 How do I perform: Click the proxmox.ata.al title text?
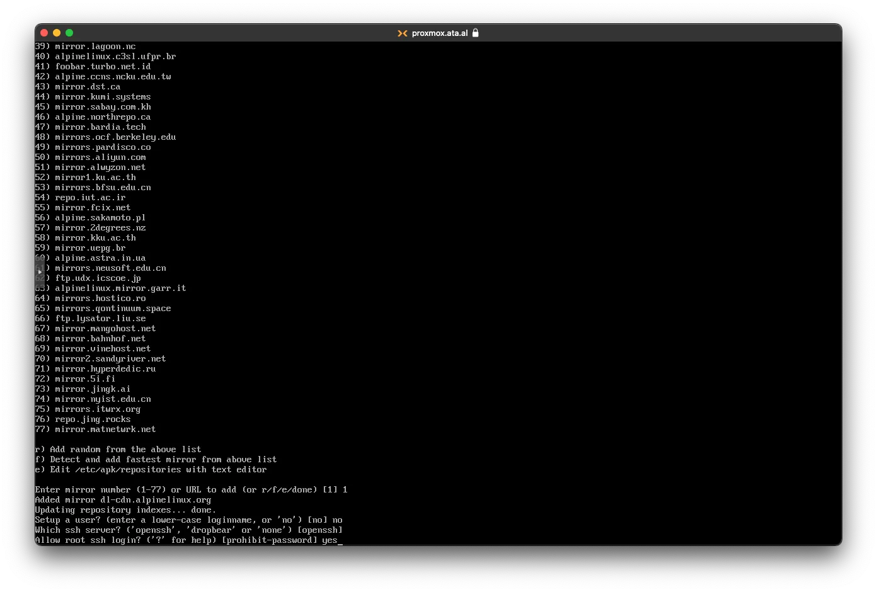tap(440, 33)
